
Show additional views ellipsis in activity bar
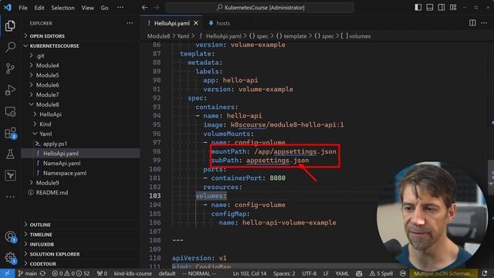tap(10, 197)
